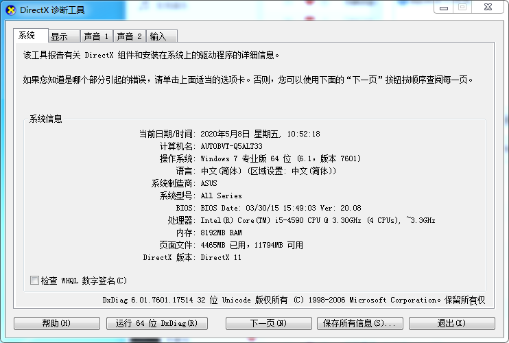
Task: Click the 内存 field label
Action: click(x=186, y=233)
